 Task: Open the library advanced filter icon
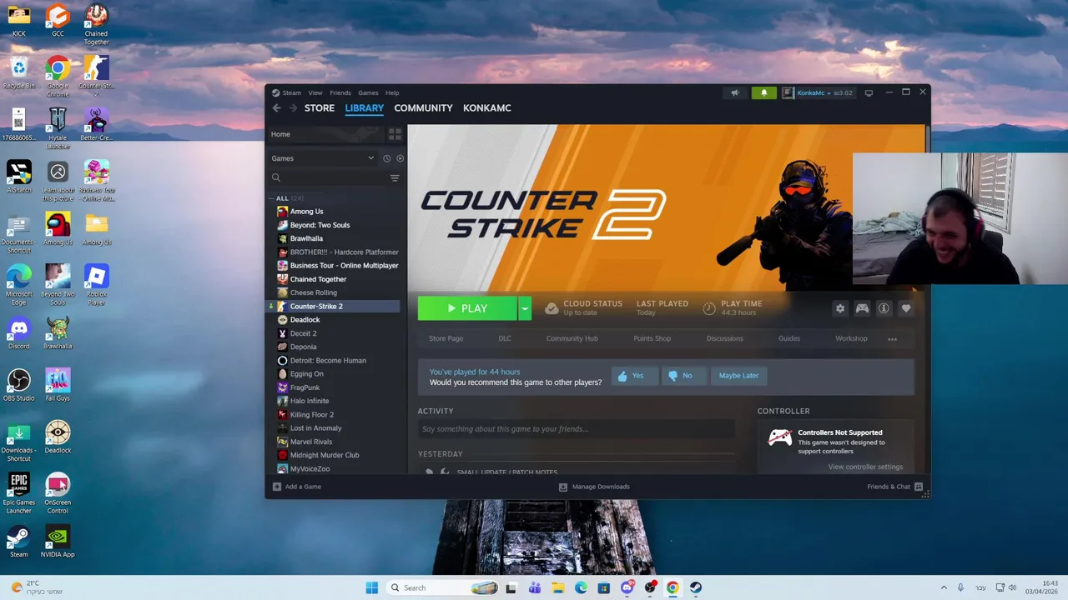[395, 177]
